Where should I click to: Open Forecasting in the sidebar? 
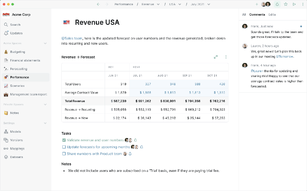[18, 69]
